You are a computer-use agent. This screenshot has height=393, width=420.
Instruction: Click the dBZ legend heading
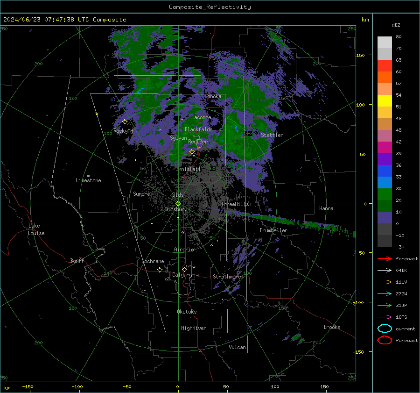coord(396,25)
